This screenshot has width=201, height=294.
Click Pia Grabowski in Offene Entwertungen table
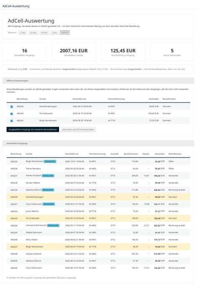pyautogui.click(x=46, y=113)
